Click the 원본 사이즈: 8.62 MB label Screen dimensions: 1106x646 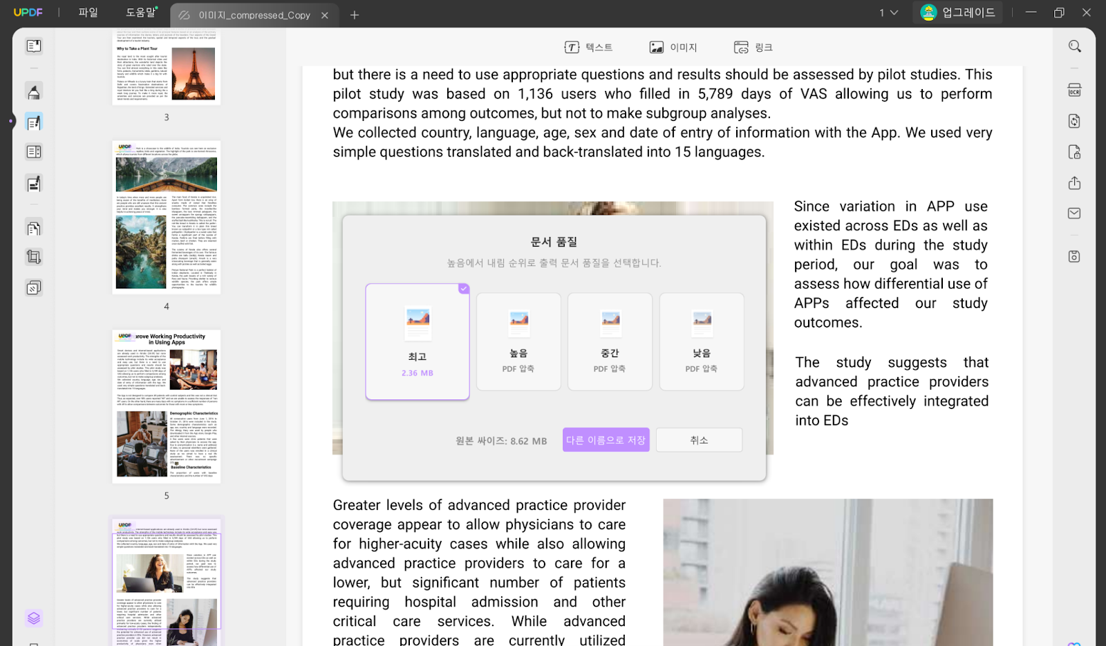point(501,441)
